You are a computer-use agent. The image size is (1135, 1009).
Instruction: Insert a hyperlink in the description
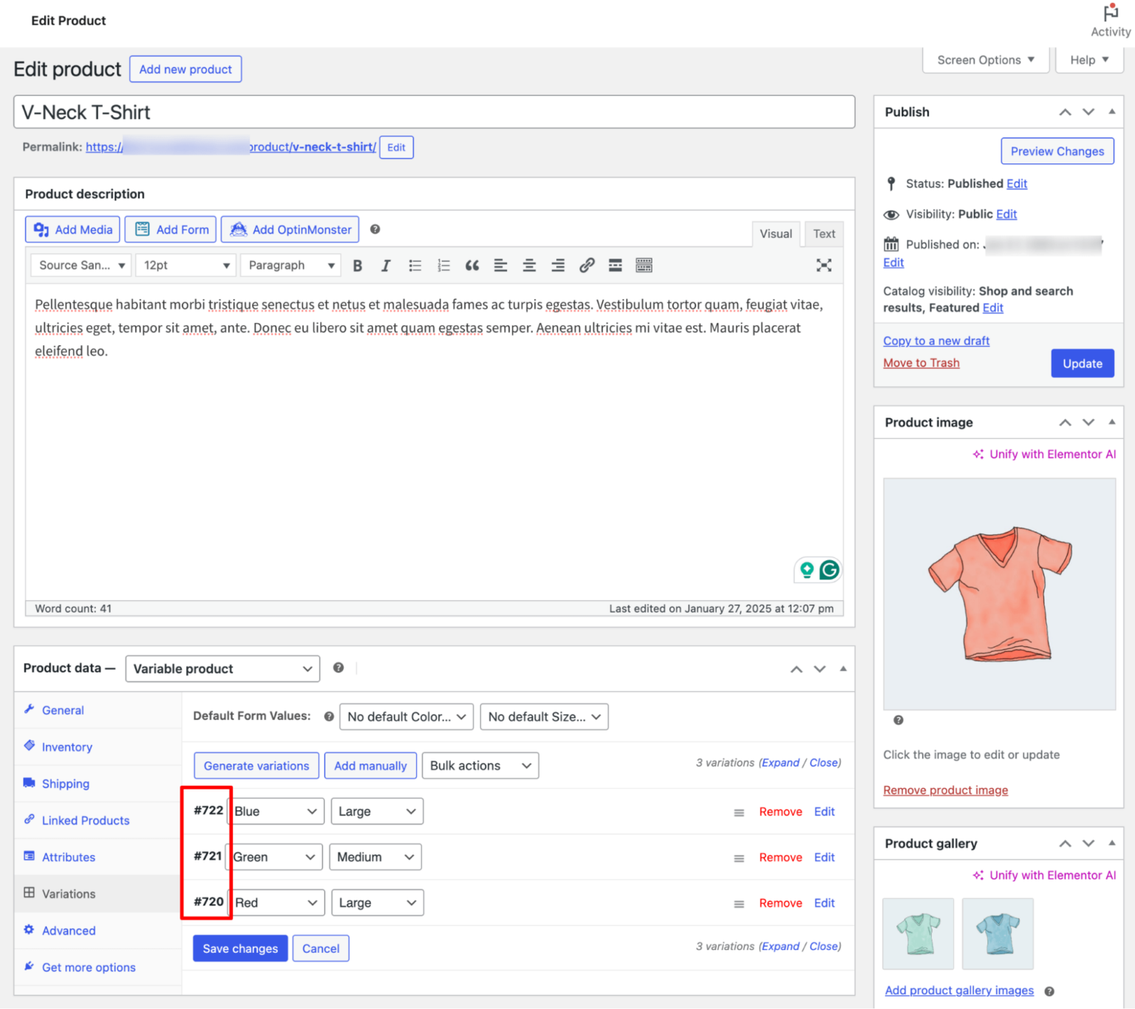[587, 265]
